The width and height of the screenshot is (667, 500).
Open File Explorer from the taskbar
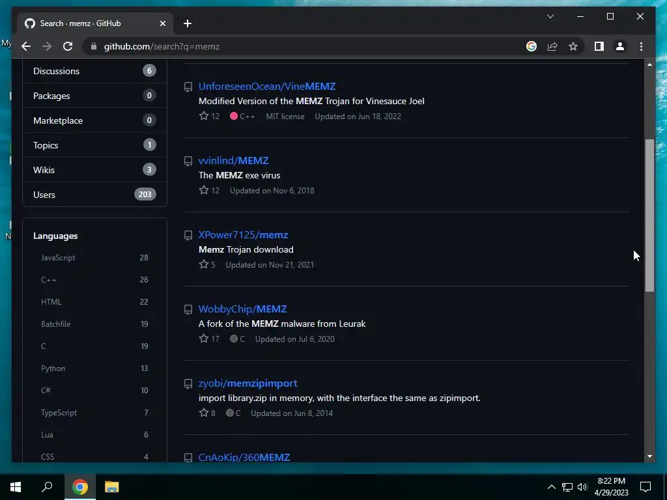pyautogui.click(x=111, y=487)
